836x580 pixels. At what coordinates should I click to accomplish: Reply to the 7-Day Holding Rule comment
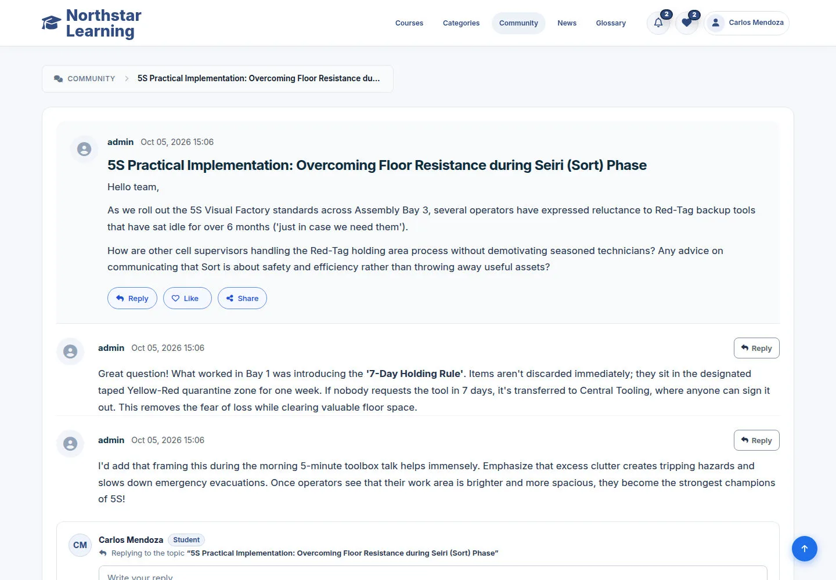click(x=756, y=348)
